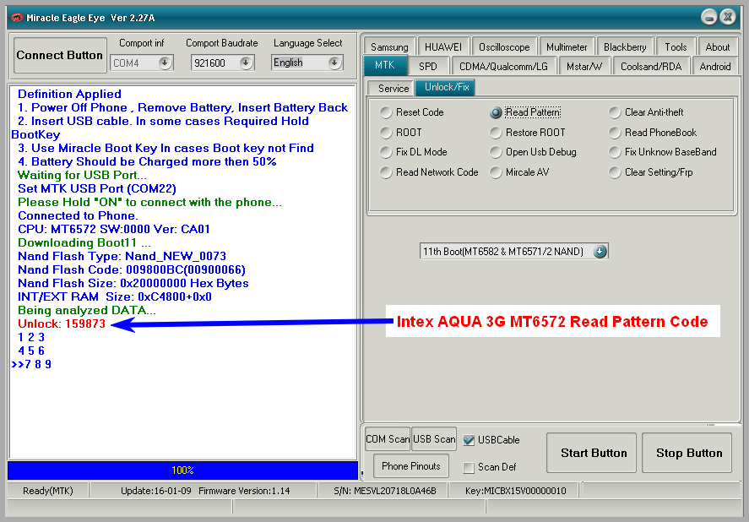Click 'Nand Flash Size' log line
This screenshot has height=522, width=749.
click(133, 283)
